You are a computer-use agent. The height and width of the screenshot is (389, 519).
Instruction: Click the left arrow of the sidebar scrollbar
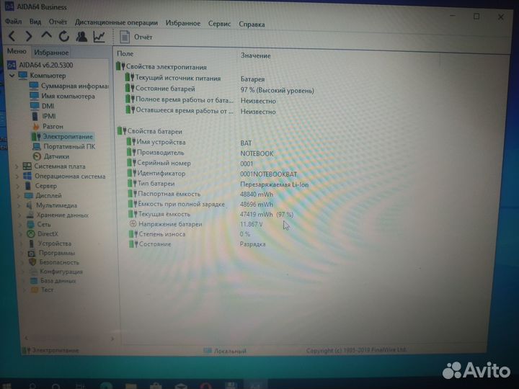(x=26, y=338)
